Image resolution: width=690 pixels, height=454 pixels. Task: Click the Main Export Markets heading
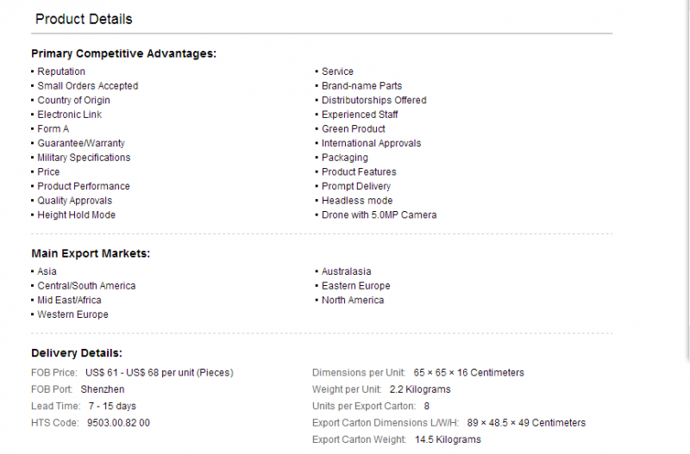91,253
